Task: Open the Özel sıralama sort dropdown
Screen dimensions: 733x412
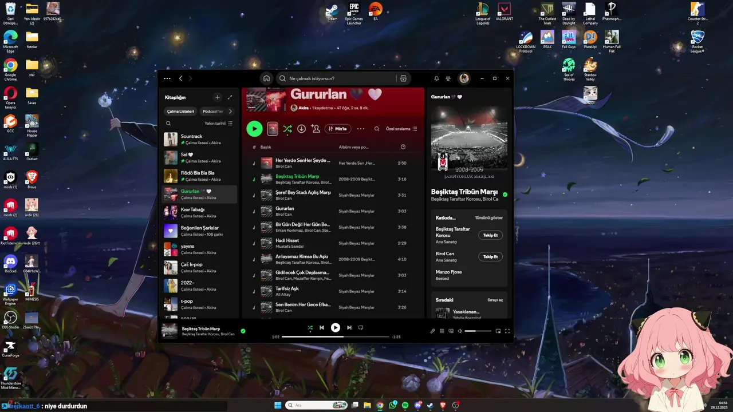Action: [x=401, y=129]
